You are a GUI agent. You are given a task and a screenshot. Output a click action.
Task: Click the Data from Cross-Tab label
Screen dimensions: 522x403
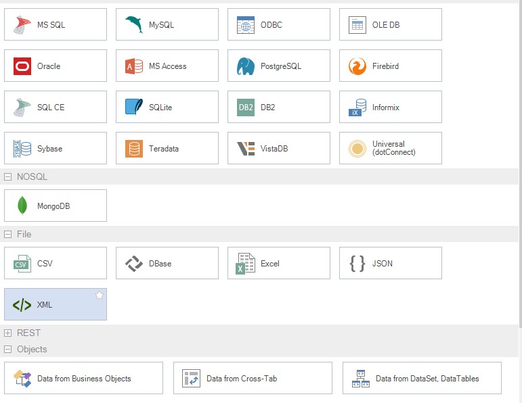(x=242, y=379)
